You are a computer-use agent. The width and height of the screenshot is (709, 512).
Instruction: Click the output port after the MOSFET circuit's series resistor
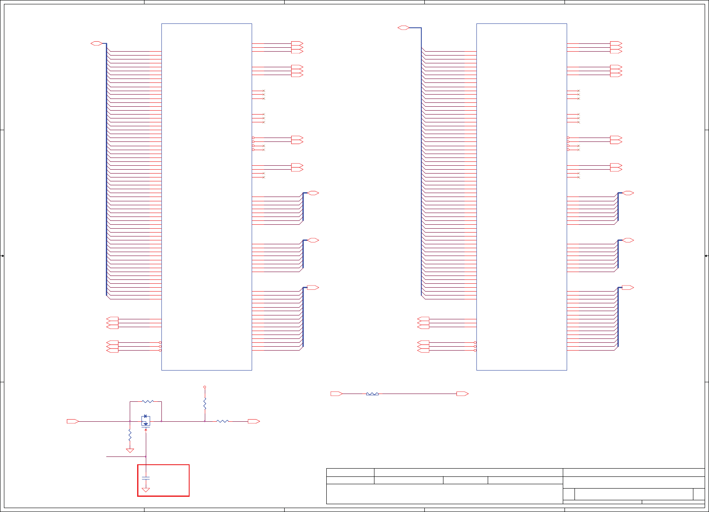click(254, 421)
